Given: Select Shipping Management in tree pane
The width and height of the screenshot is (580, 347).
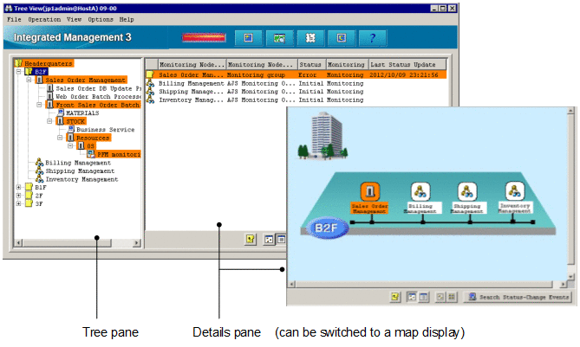Looking at the screenshot, I should (x=80, y=171).
